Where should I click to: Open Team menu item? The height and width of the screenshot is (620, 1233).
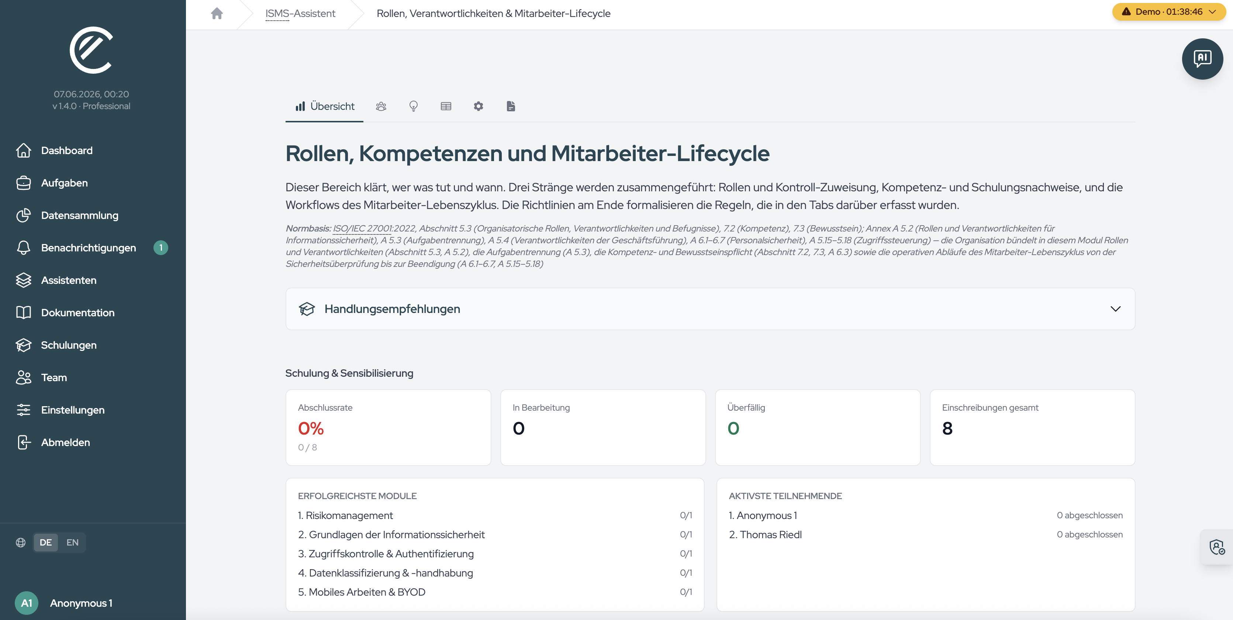(53, 377)
